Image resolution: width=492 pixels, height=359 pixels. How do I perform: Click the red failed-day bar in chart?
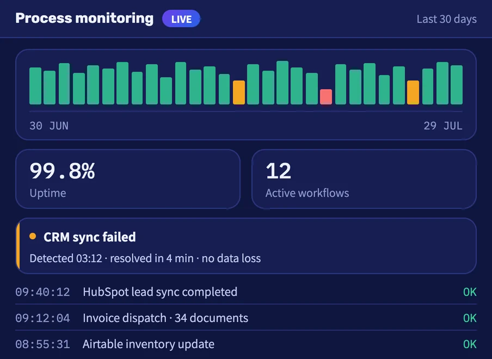(x=325, y=97)
